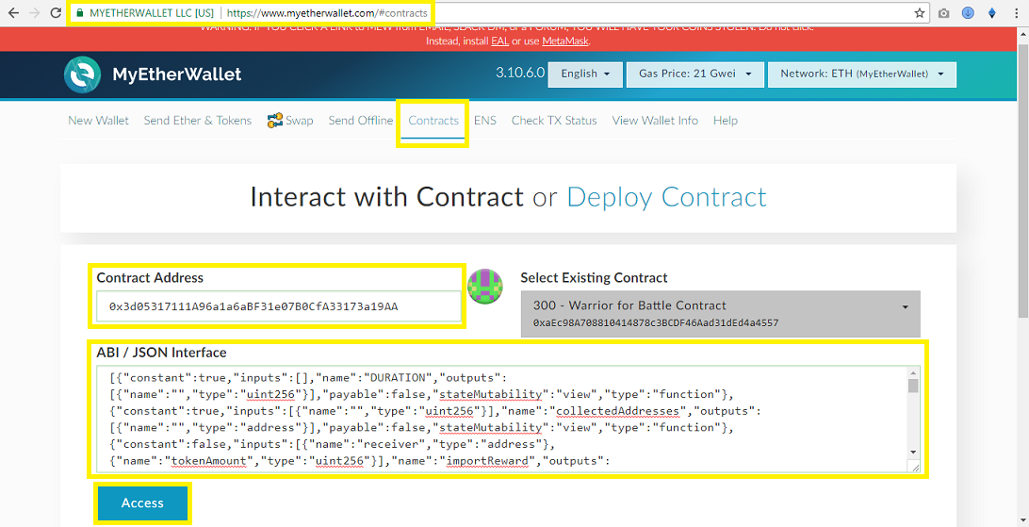Click the contract address identicon
This screenshot has height=527, width=1029.
[x=485, y=287]
